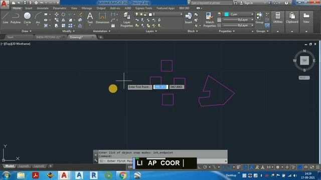
Task: Expand the Block panel dropdown
Action: (x=193, y=31)
